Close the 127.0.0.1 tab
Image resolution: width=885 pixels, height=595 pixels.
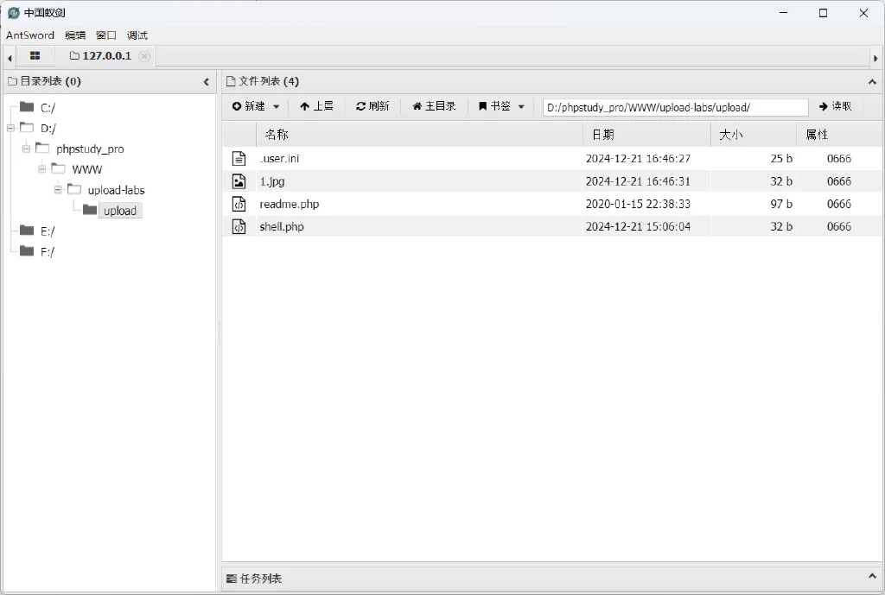(x=144, y=56)
